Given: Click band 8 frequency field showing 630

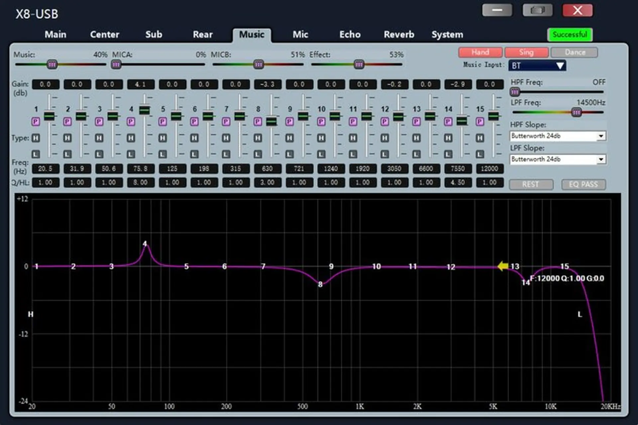Looking at the screenshot, I should [267, 169].
